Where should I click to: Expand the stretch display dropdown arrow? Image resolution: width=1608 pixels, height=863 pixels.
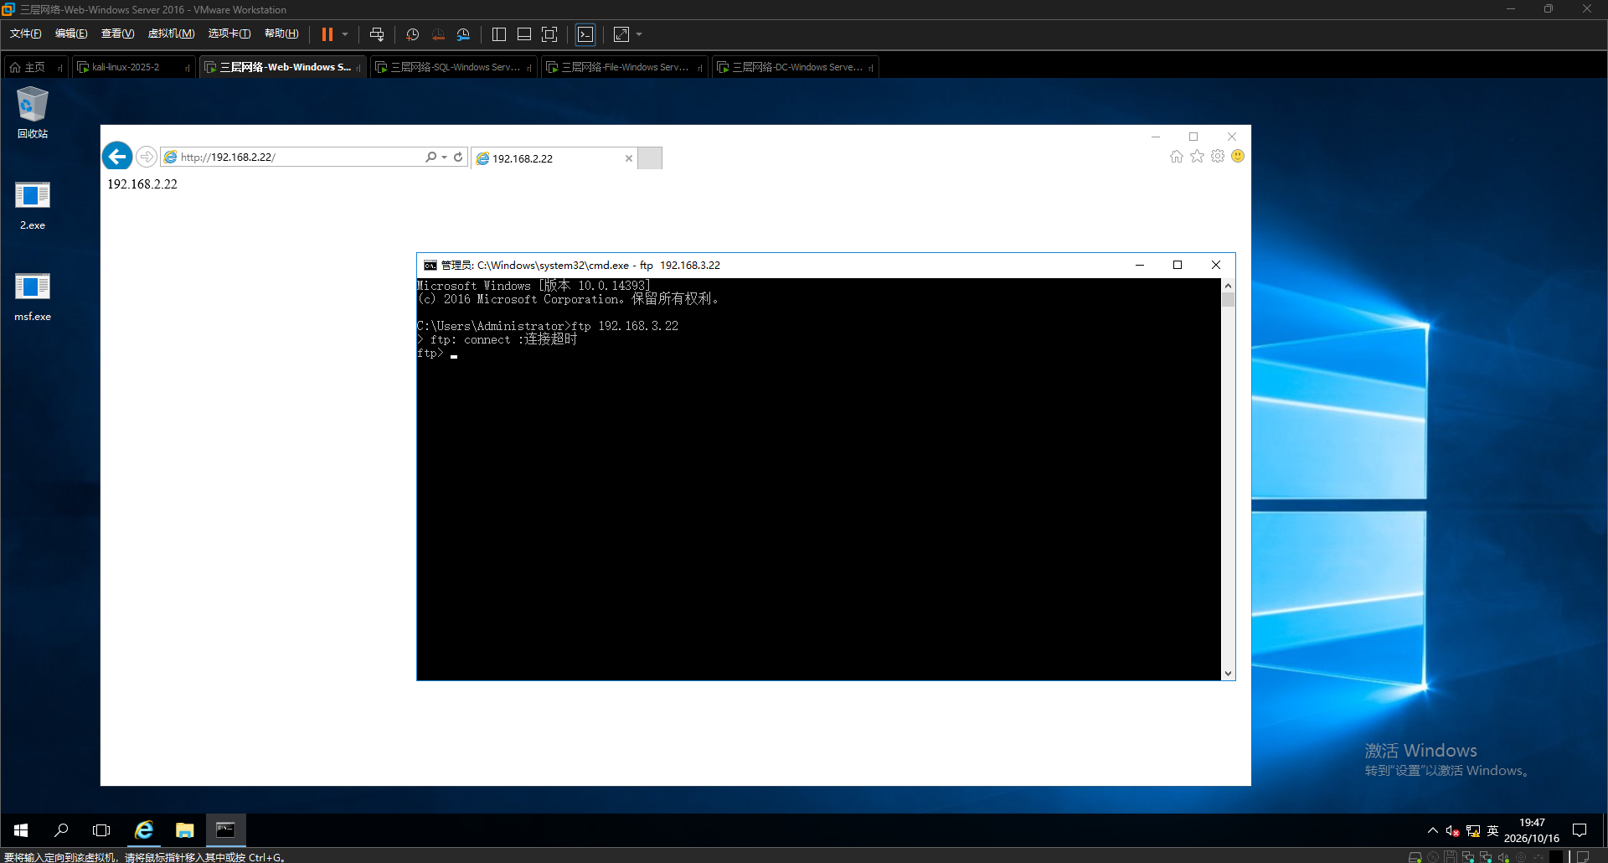tap(639, 34)
